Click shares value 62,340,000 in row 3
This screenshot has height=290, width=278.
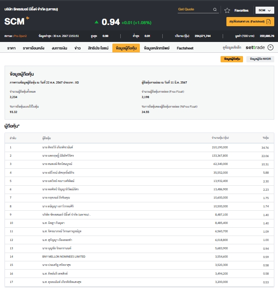point(221,164)
